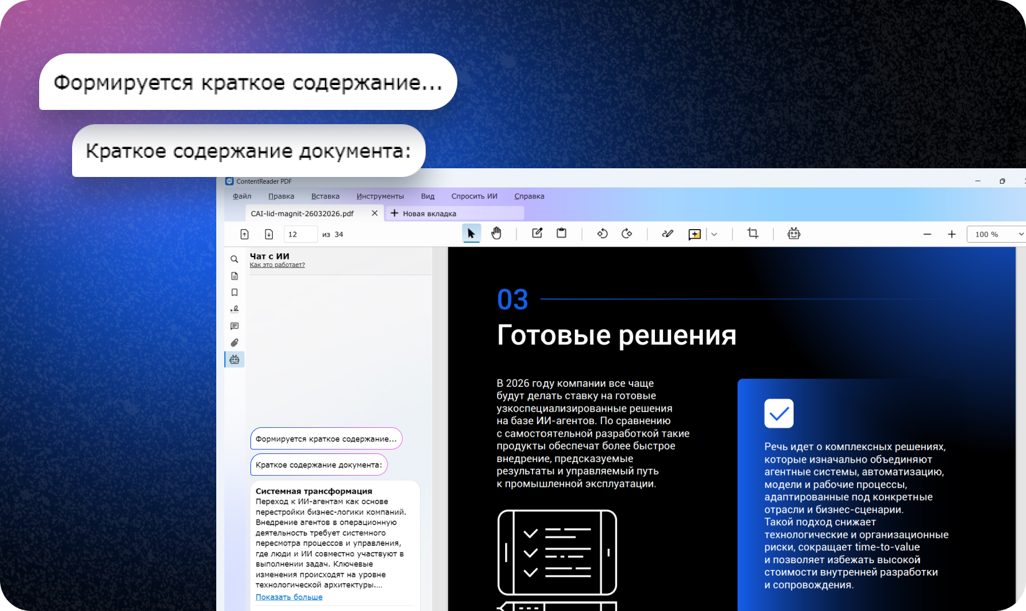The image size is (1026, 611).
Task: Switch to the CAI-lid-magnit-26032026.pdf tab
Action: pos(302,213)
